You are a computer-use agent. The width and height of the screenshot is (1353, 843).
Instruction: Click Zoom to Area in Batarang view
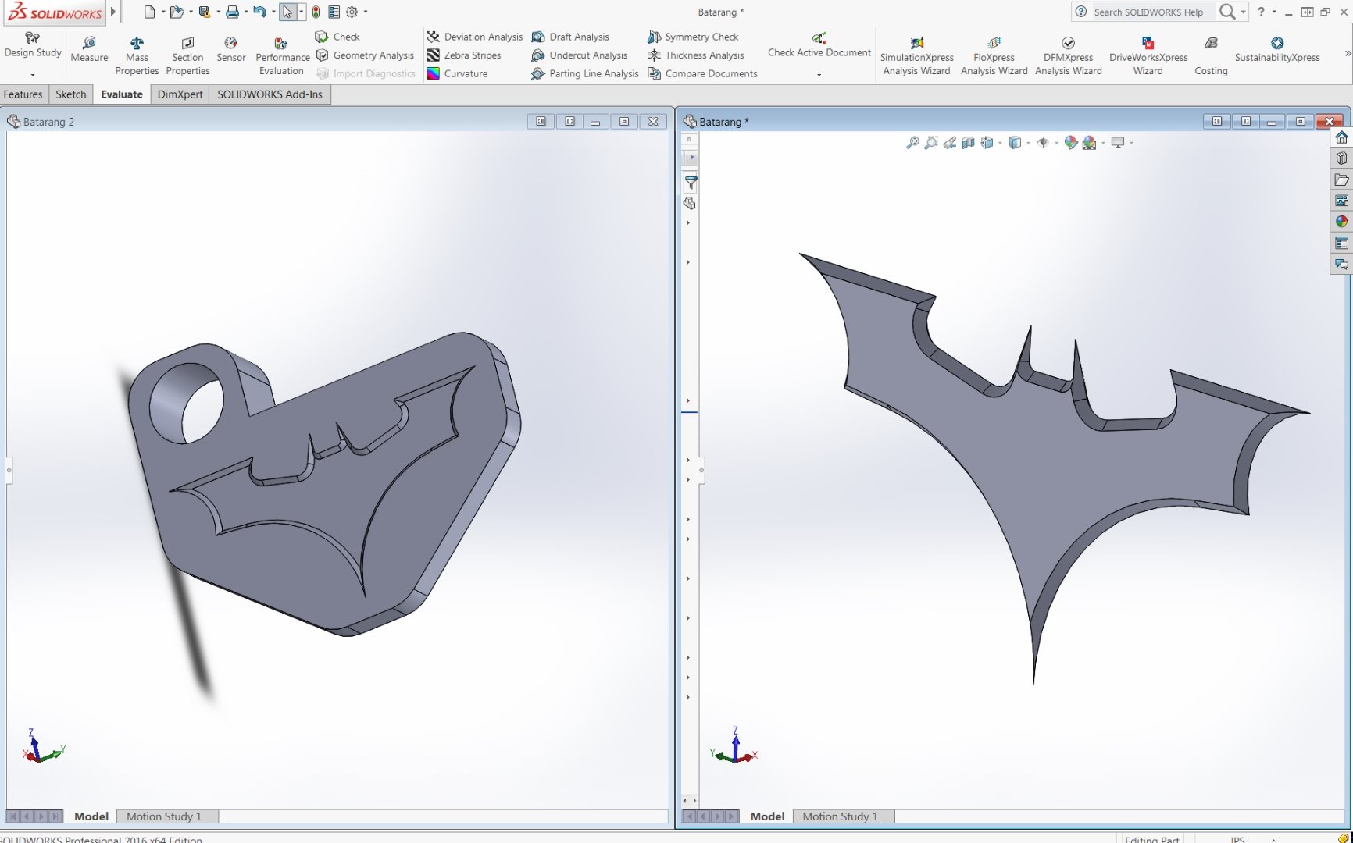pos(931,143)
